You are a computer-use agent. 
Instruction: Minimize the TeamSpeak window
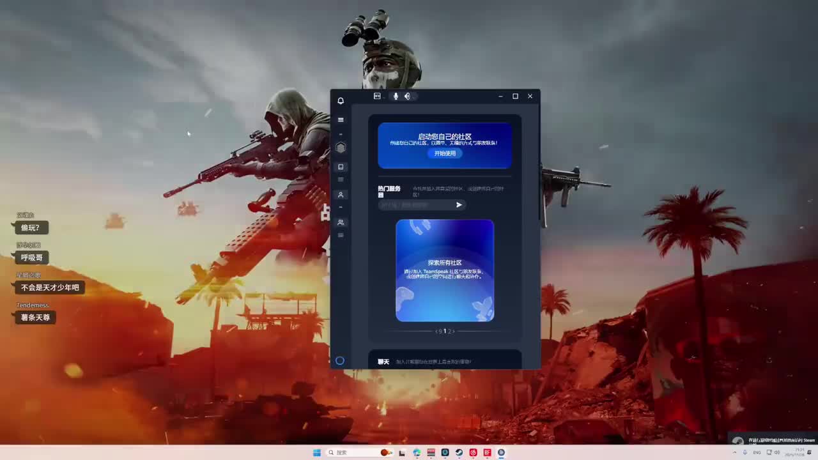[500, 96]
